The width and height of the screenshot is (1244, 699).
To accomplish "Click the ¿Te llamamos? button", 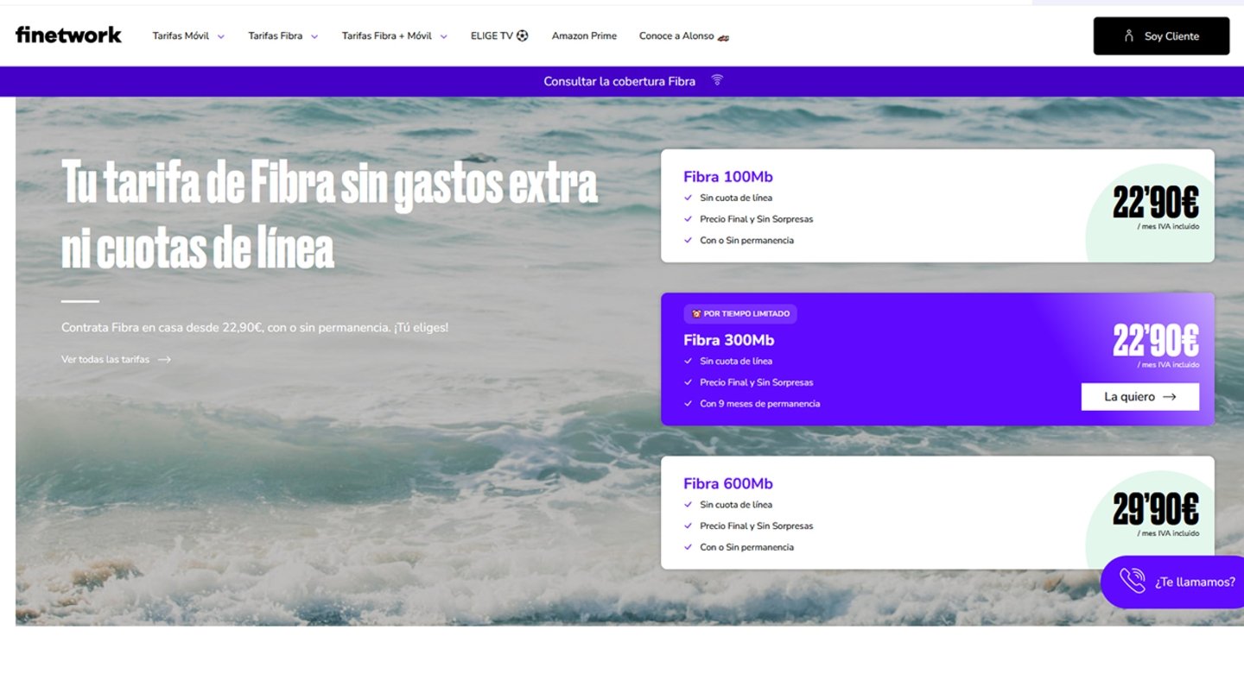I will (x=1172, y=582).
